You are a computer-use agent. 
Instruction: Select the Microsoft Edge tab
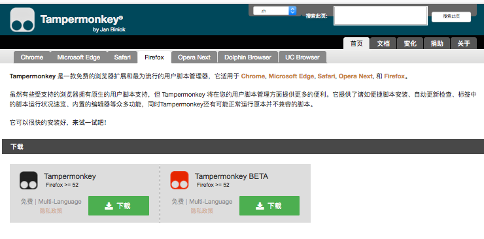click(x=78, y=57)
